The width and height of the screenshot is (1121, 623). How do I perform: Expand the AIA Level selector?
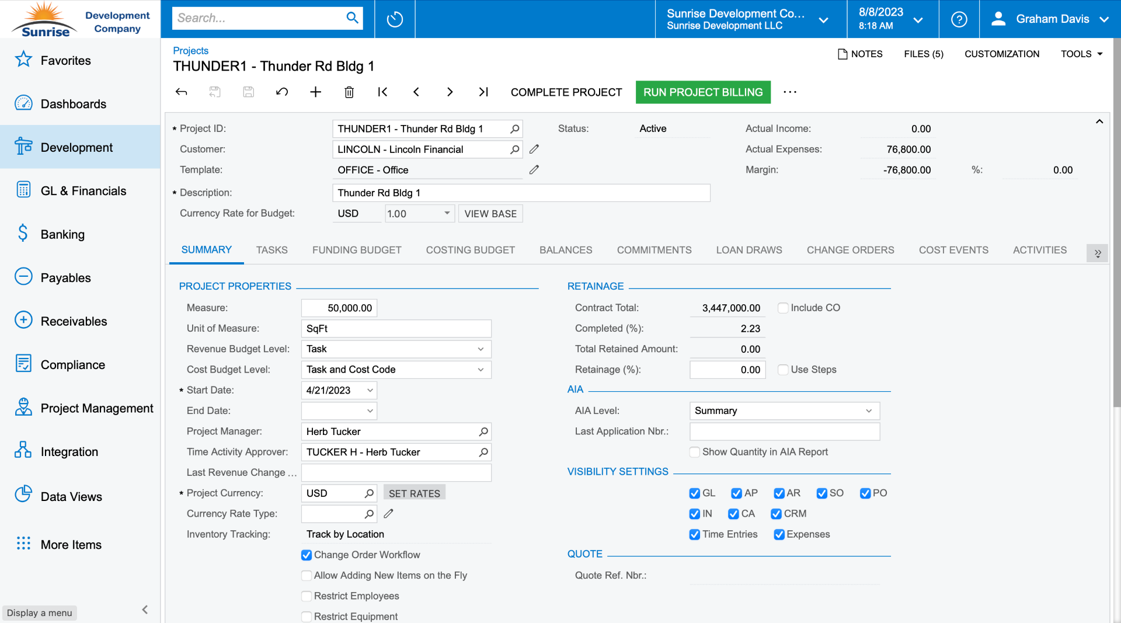pos(869,410)
